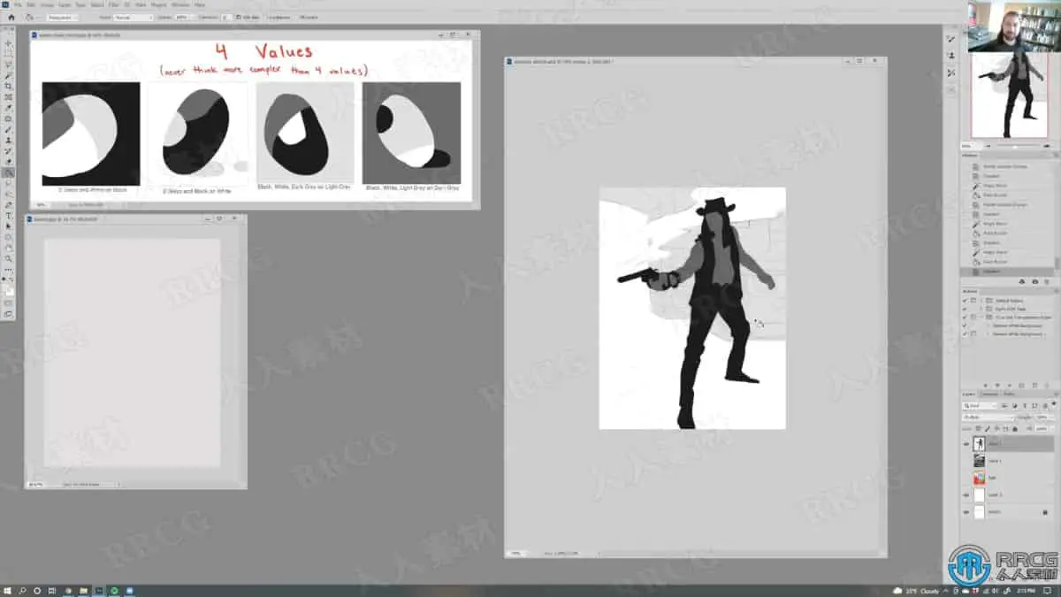Select the Clone Stamp tool
The width and height of the screenshot is (1061, 597).
9,140
